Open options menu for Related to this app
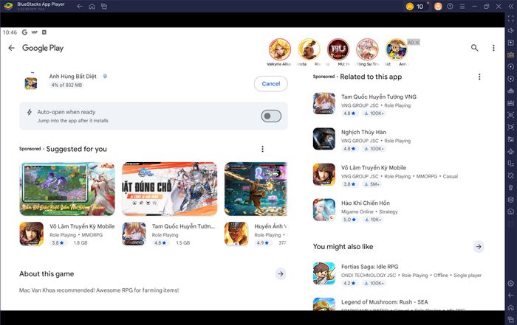 click(x=479, y=77)
